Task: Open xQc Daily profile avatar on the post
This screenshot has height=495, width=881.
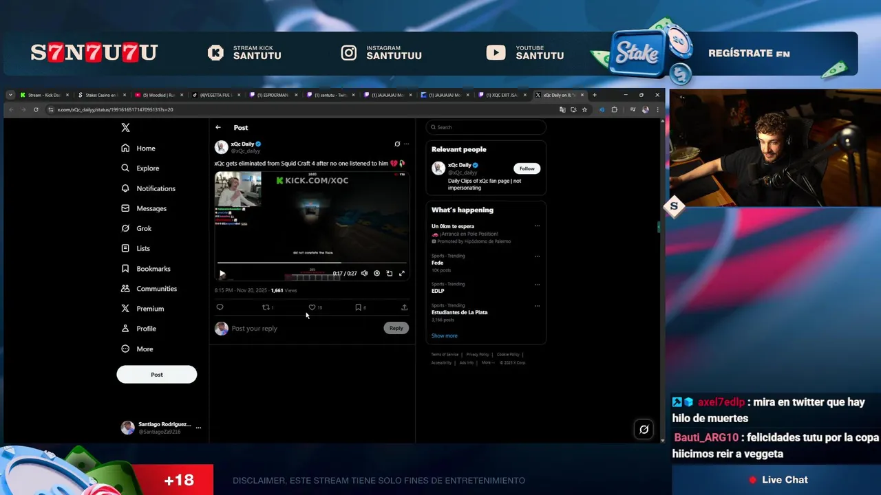Action: [x=222, y=147]
